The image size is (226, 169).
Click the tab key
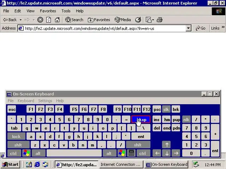(x=14, y=128)
